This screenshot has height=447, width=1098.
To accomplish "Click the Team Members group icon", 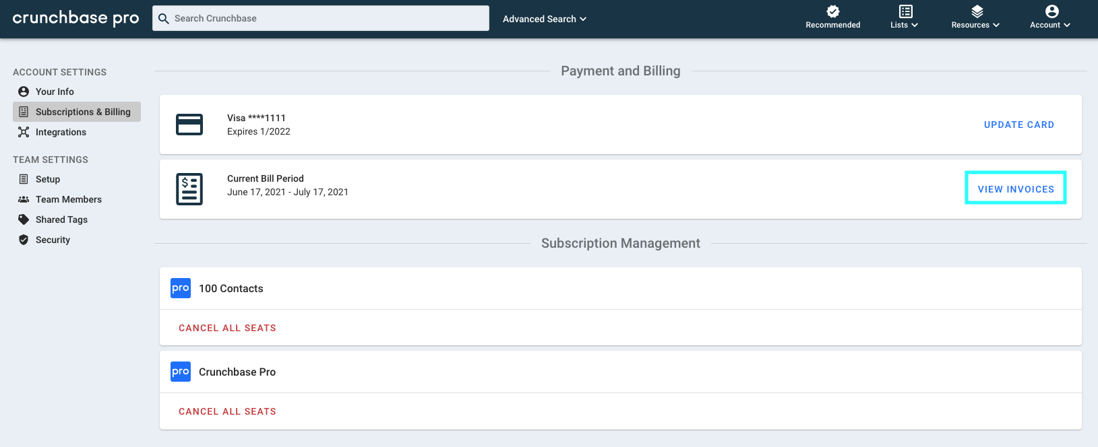I will coord(24,199).
